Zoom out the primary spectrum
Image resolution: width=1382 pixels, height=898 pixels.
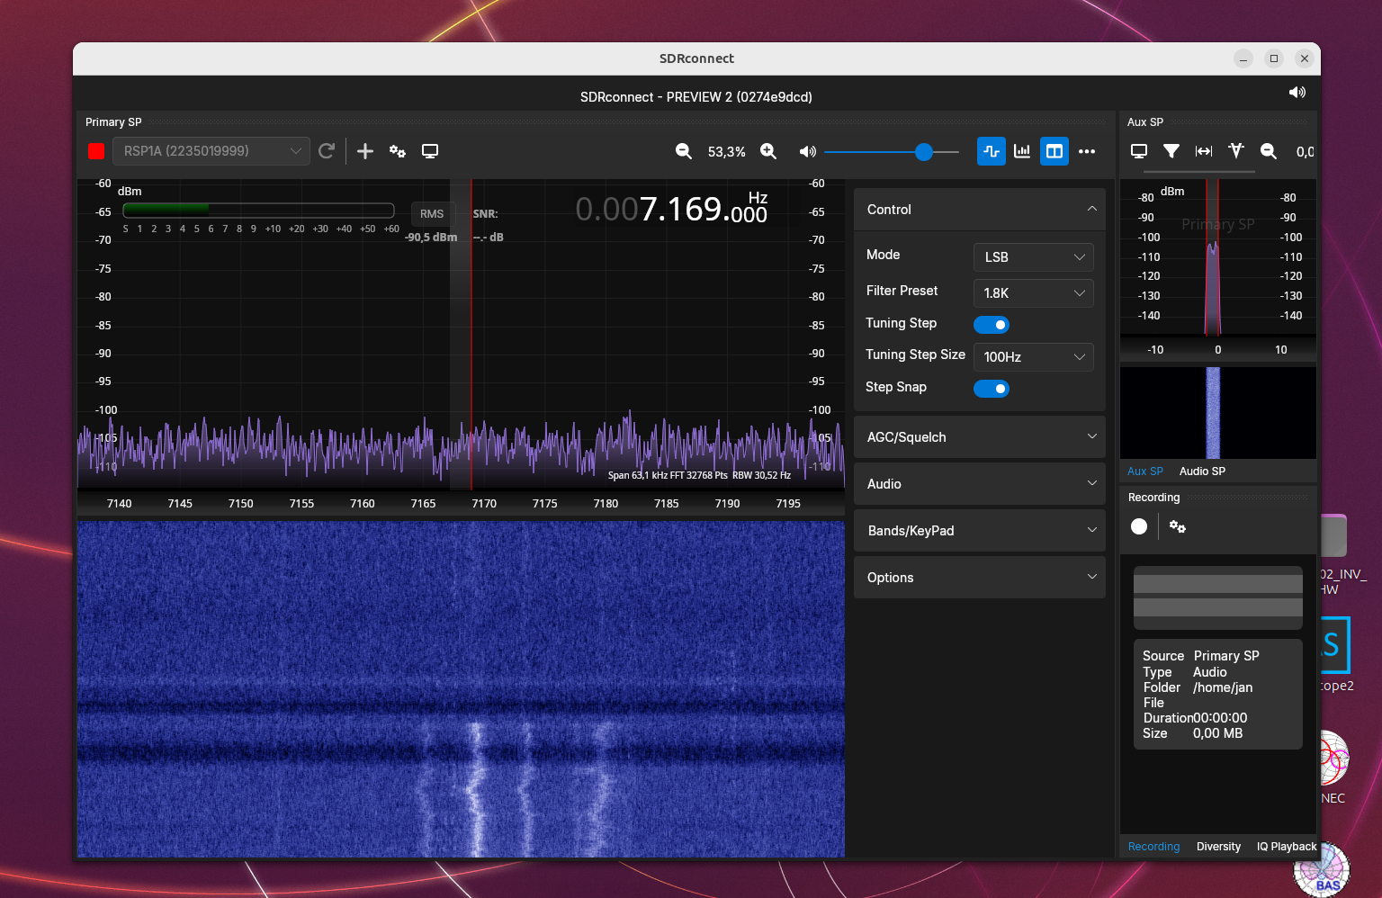coord(684,151)
